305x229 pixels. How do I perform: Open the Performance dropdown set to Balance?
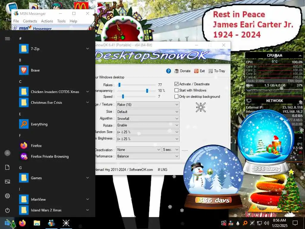point(148,156)
